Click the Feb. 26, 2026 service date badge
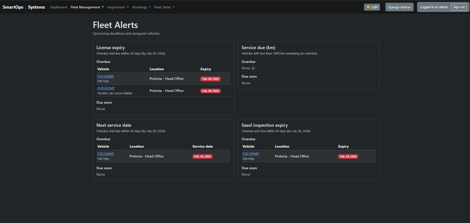The height and width of the screenshot is (223, 470). coord(202,156)
